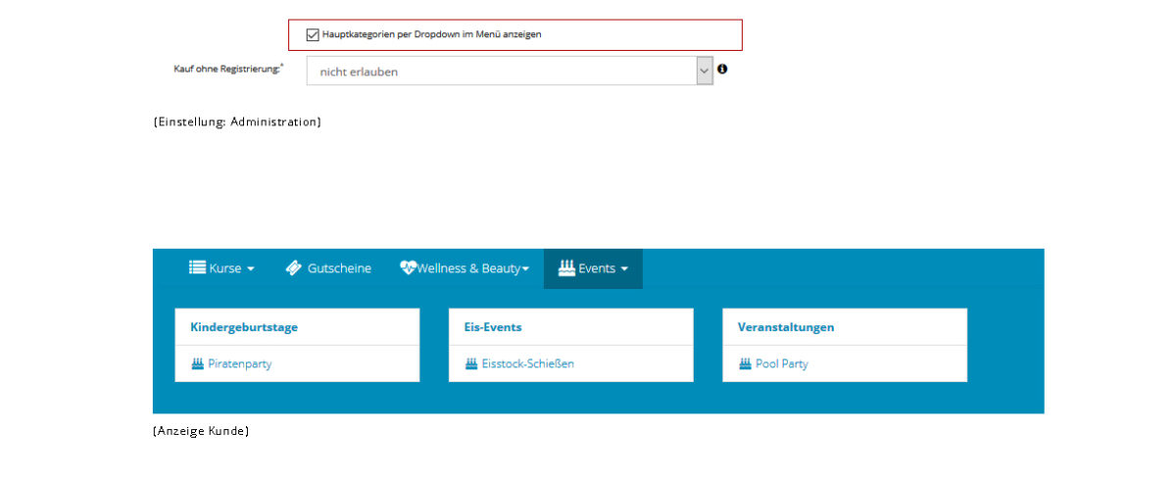The width and height of the screenshot is (1176, 480).
Task: Open the Kauf ohne Registrierung dropdown
Action: [510, 71]
